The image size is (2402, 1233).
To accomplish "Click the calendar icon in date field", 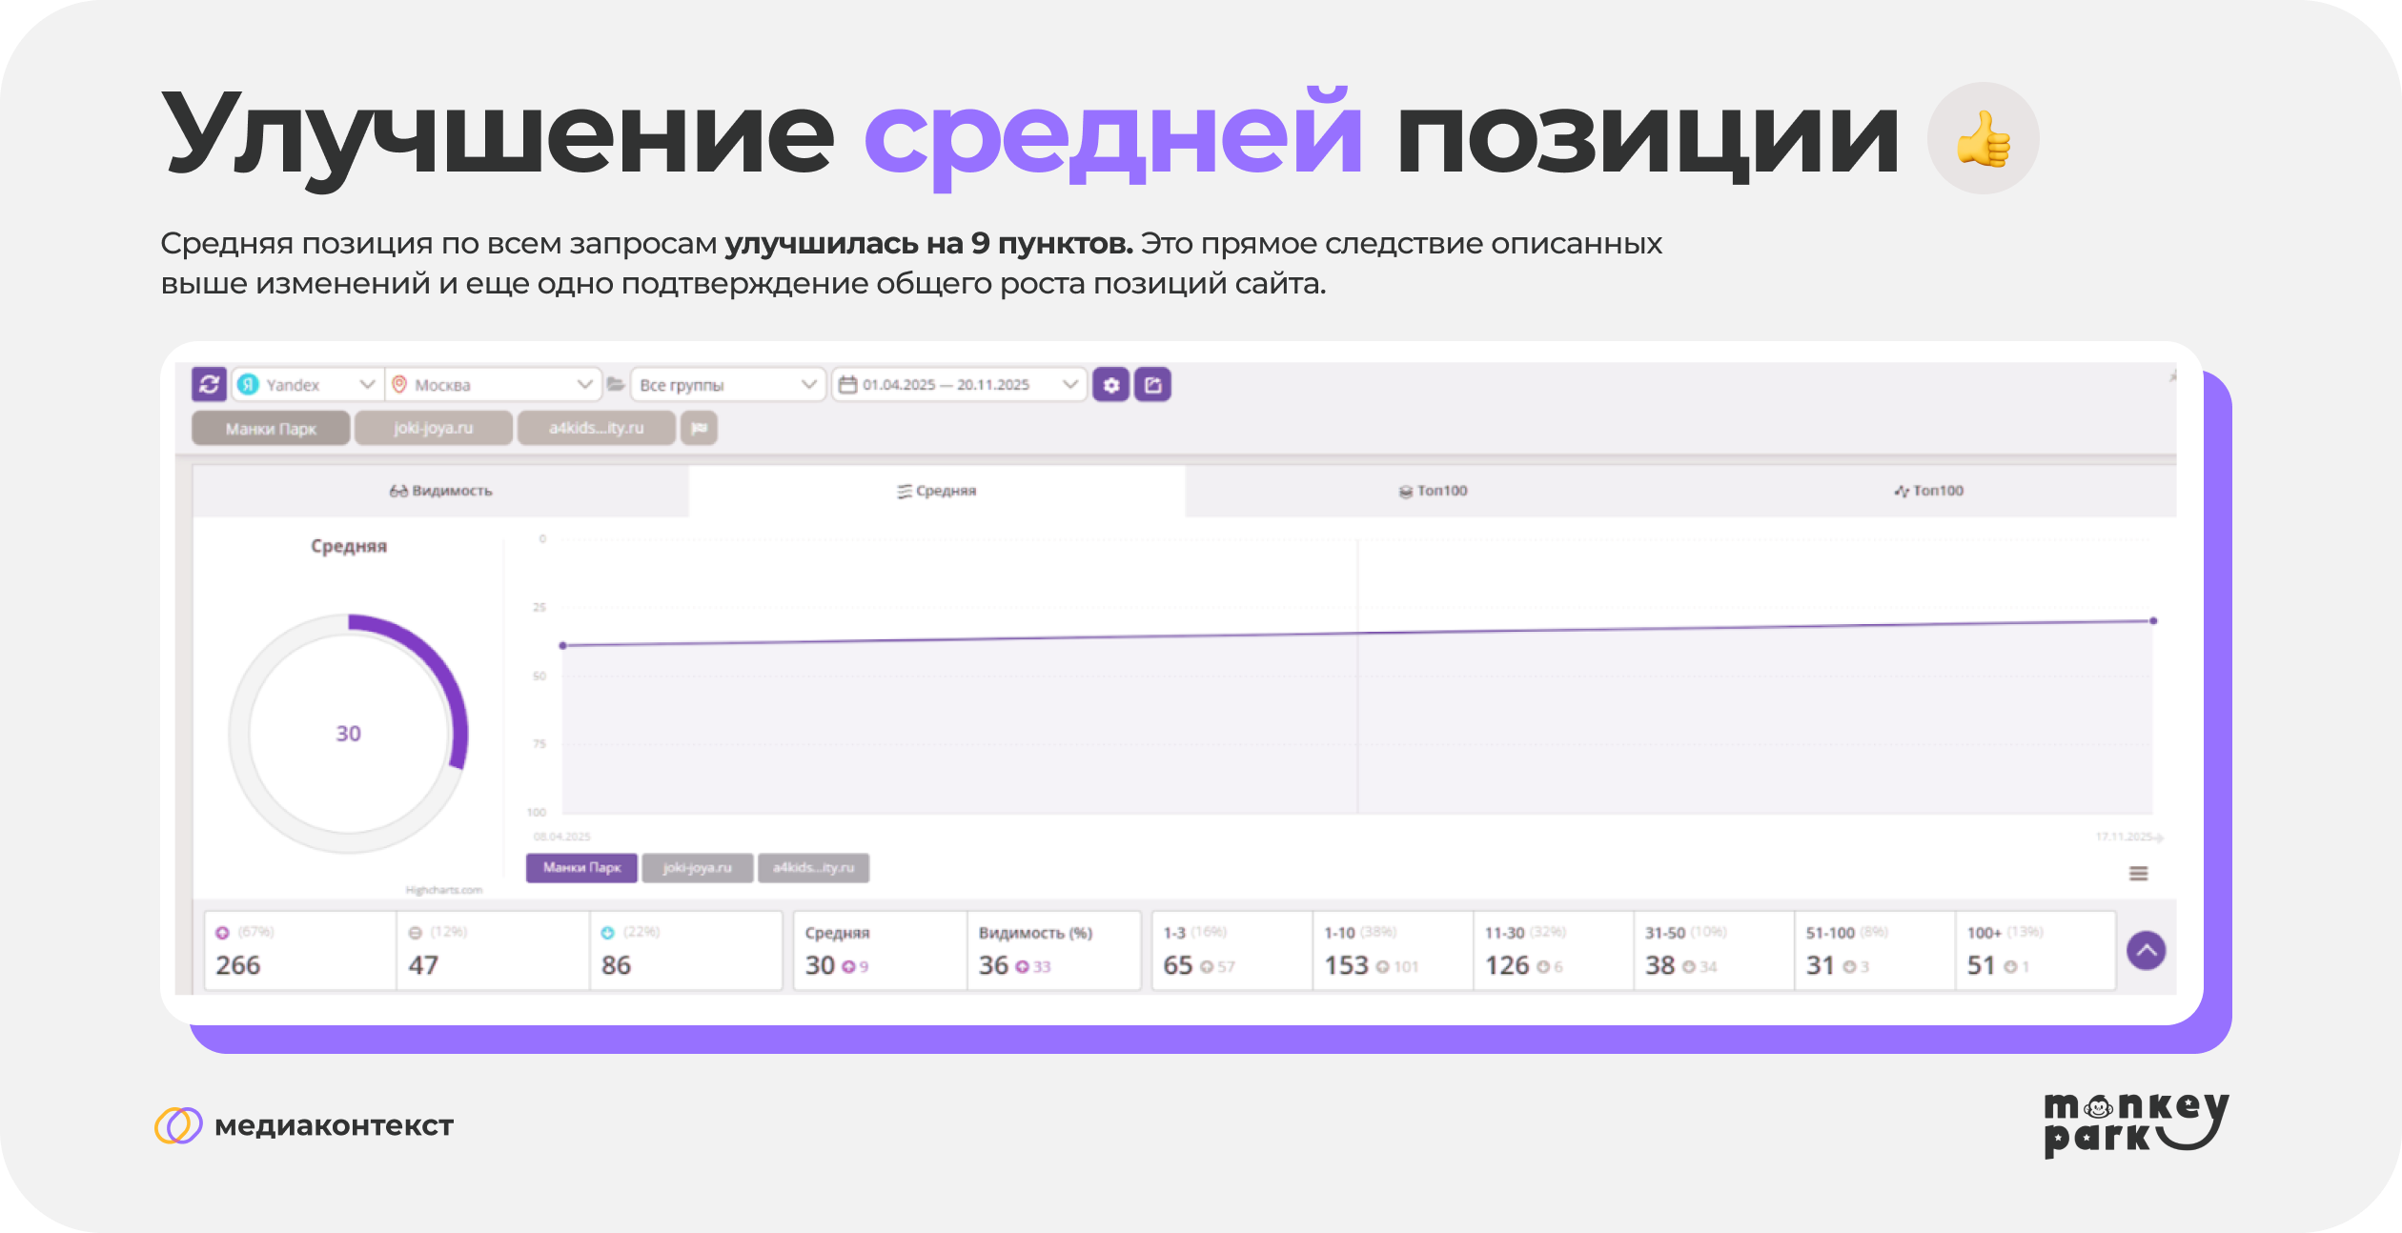I will [846, 385].
